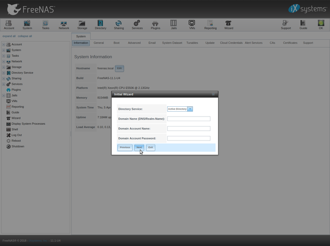Image resolution: width=330 pixels, height=246 pixels.
Task: Open the Tunables tab
Action: tap(192, 43)
